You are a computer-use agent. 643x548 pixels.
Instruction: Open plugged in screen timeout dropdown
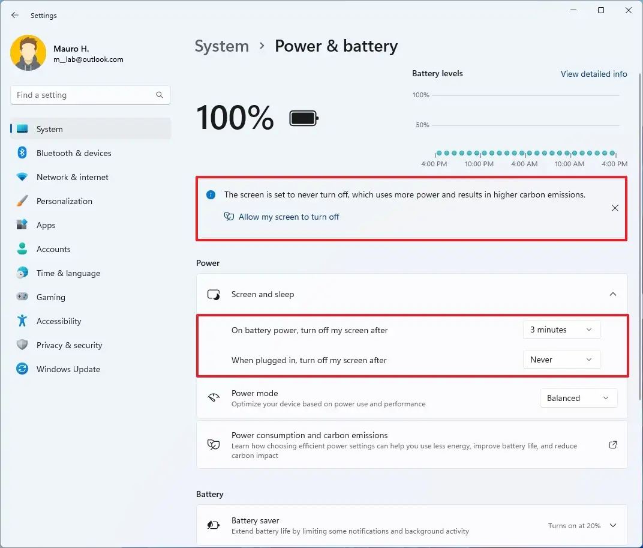[x=561, y=360]
